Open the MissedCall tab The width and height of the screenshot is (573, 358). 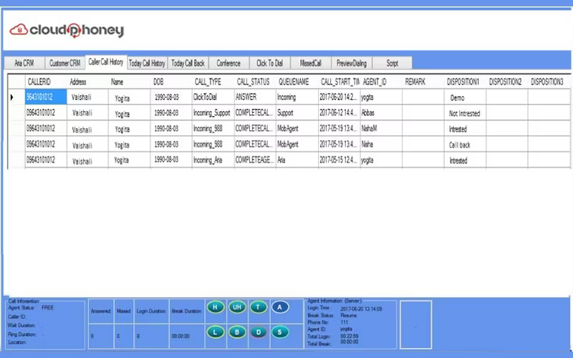pyautogui.click(x=311, y=63)
